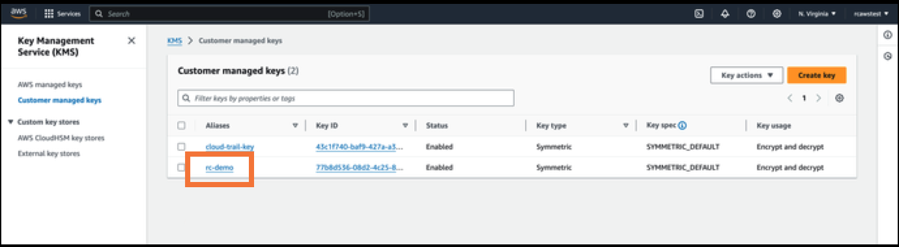
Task: Go to AWS managed keys
Action: (x=50, y=85)
